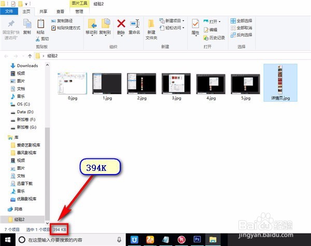Image resolution: width=311 pixels, height=246 pixels.
Task: Open Photoshop from taskbar
Action: [x=197, y=240]
